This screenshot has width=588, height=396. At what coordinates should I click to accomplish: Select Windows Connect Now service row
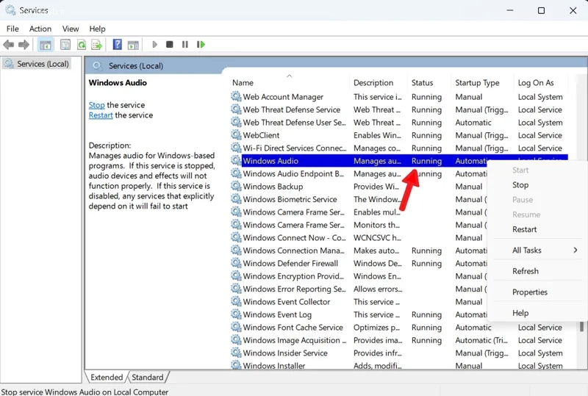(359, 238)
